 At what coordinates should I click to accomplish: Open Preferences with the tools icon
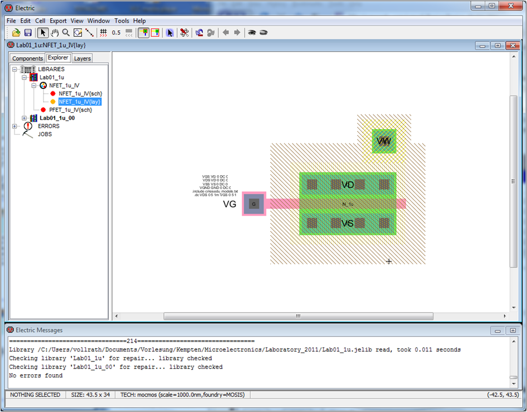[x=184, y=33]
